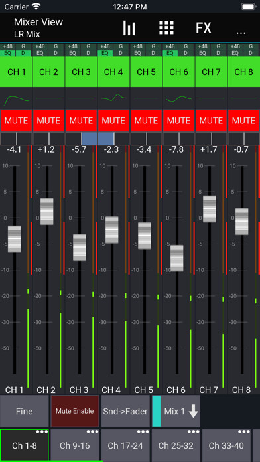This screenshot has width=260, height=462.
Task: Open options dots on Ch 9-16 tab
Action: tap(92, 432)
